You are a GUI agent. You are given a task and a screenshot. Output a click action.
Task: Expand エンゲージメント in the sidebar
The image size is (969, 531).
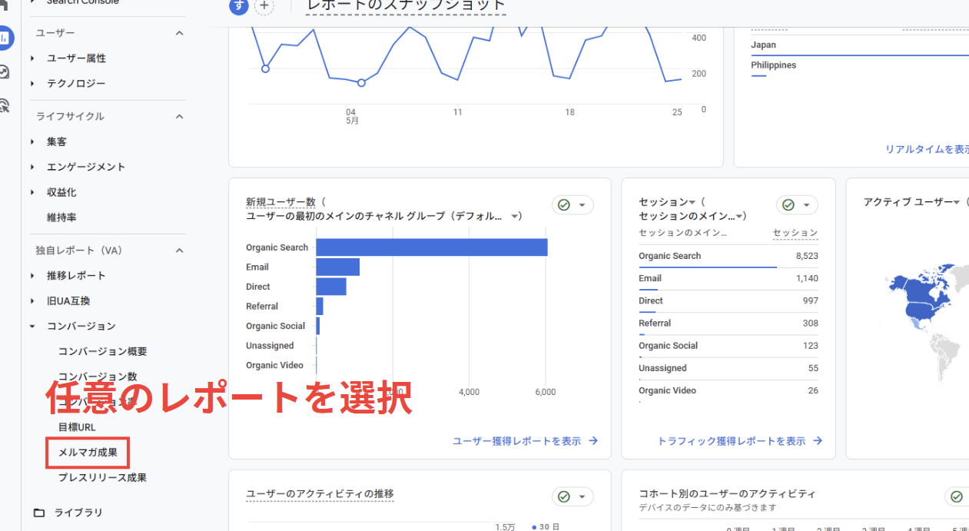coord(32,168)
